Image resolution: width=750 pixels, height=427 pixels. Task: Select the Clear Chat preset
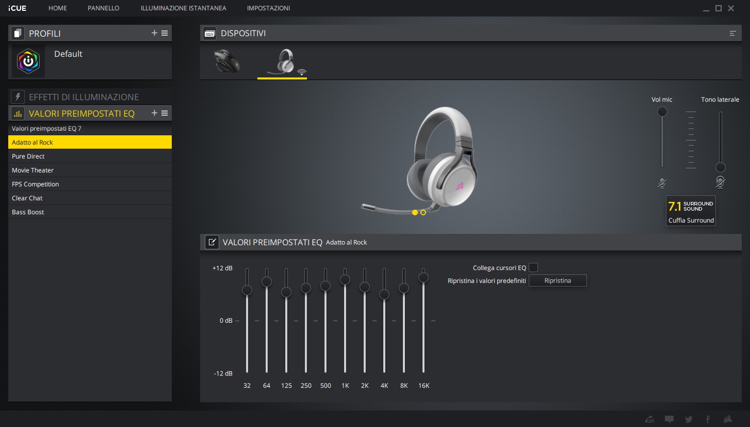(90, 198)
